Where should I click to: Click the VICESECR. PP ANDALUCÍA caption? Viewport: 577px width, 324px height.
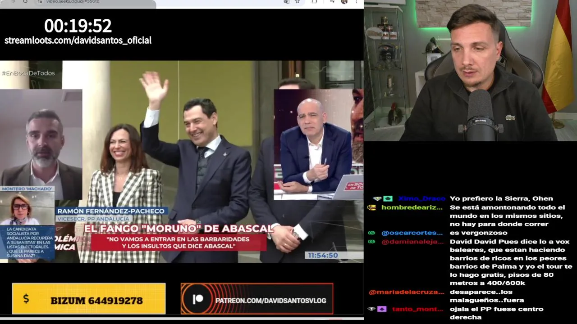93,219
